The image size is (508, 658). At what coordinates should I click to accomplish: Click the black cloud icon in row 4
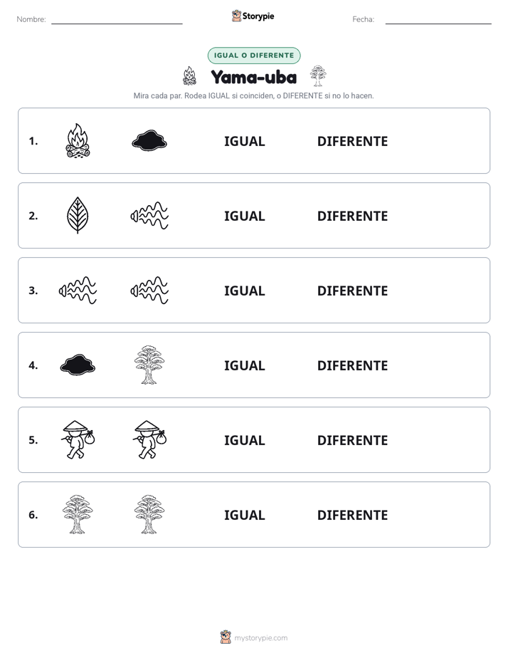(78, 365)
